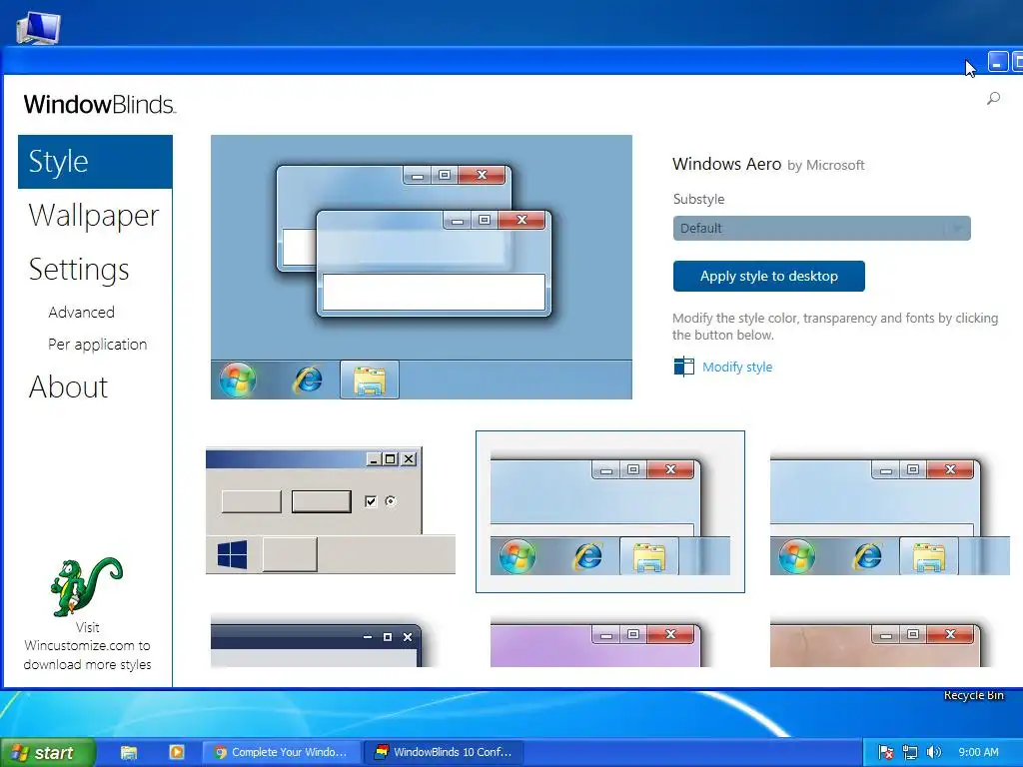This screenshot has height=767, width=1023.
Task: Select the dark navy style thumbnail
Action: pyautogui.click(x=316, y=640)
